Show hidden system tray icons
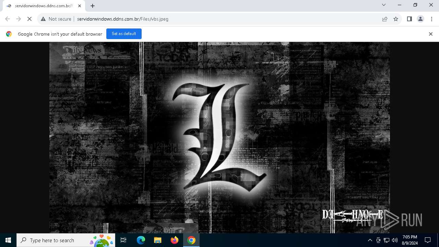439x247 pixels. [x=370, y=240]
